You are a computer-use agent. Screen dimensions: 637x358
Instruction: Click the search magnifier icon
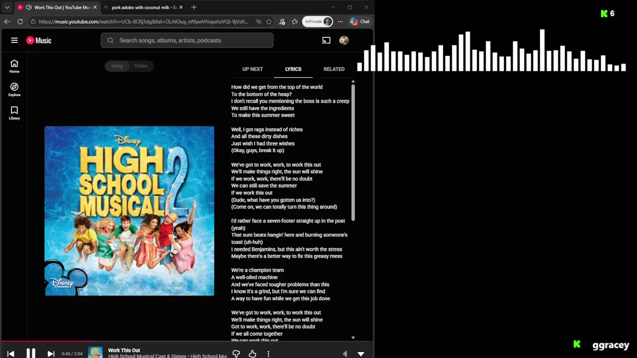110,40
